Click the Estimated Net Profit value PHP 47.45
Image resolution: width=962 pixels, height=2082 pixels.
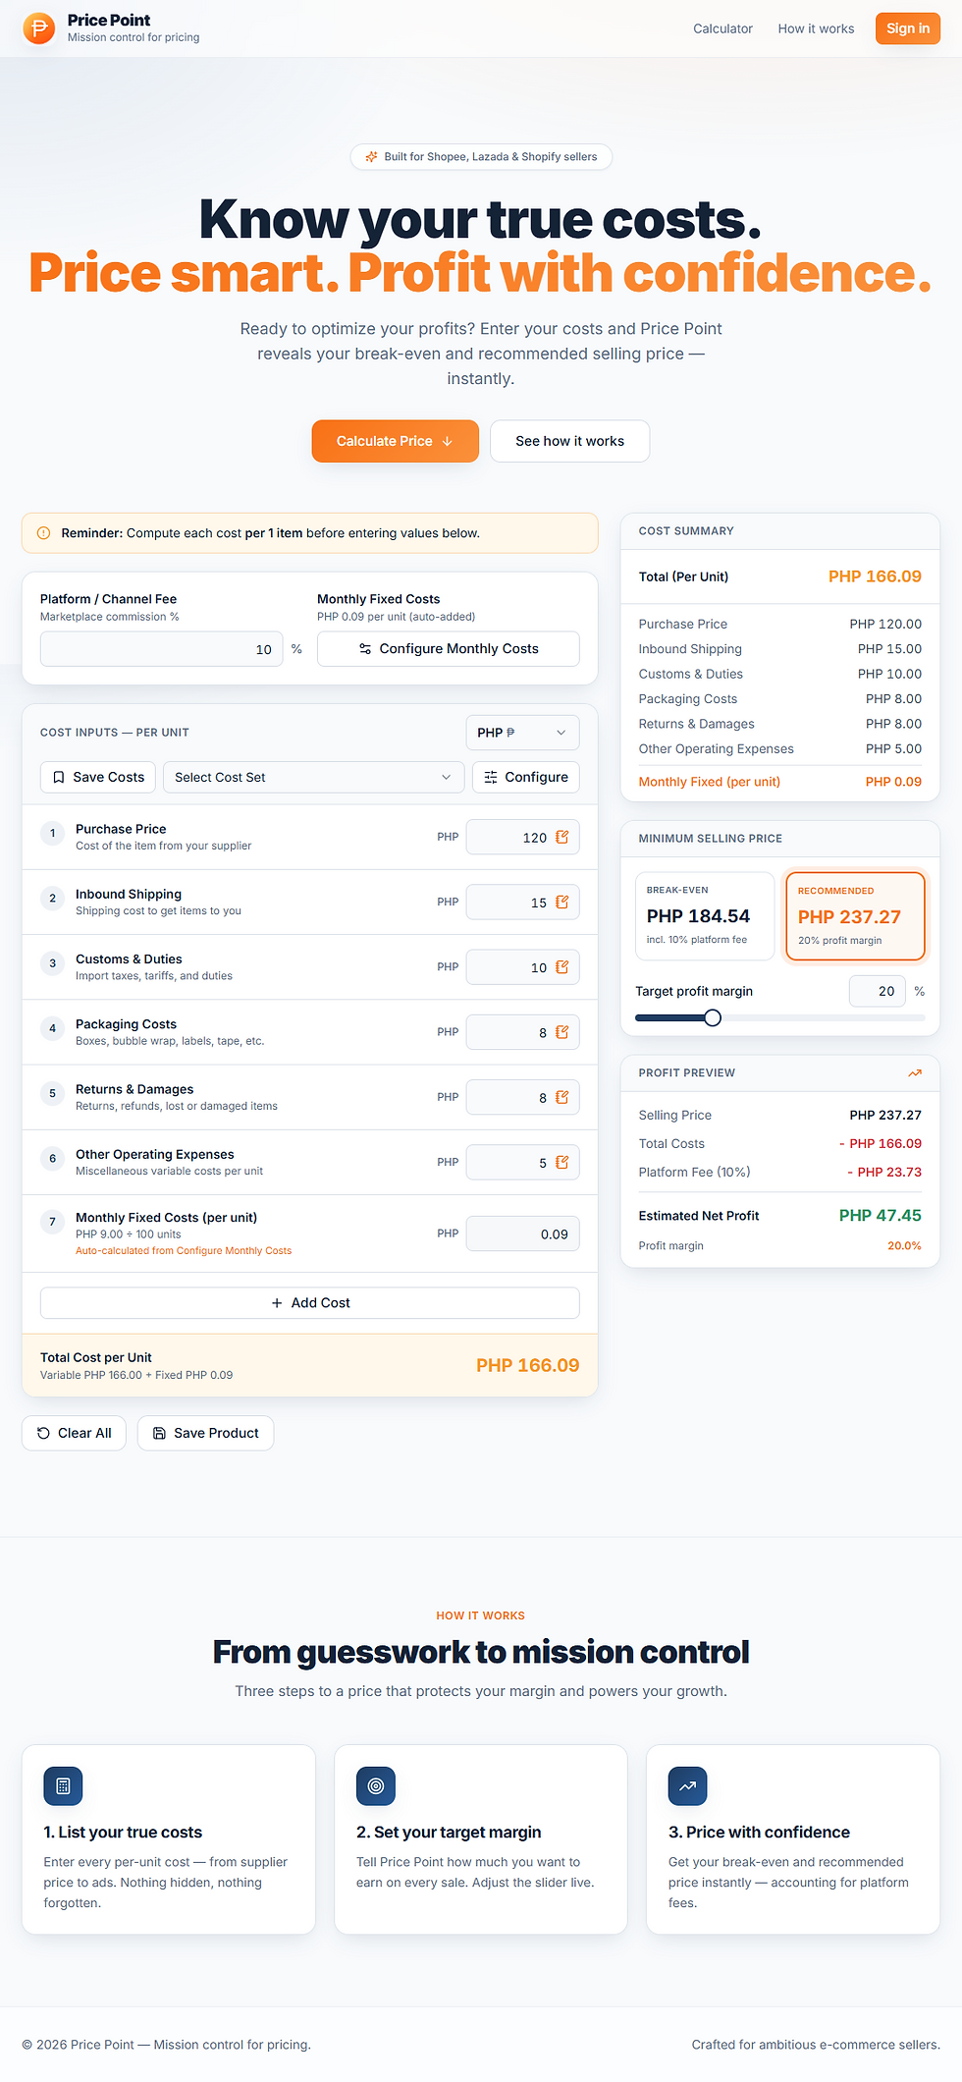pyautogui.click(x=880, y=1215)
